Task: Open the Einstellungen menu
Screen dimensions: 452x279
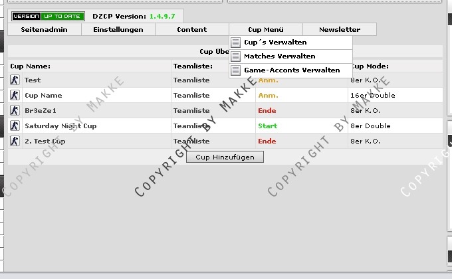Action: pyautogui.click(x=118, y=30)
